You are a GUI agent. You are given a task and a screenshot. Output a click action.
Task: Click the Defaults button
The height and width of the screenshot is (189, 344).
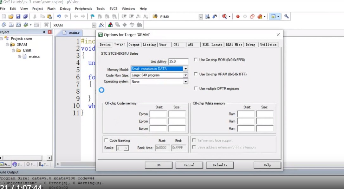tap(220, 165)
